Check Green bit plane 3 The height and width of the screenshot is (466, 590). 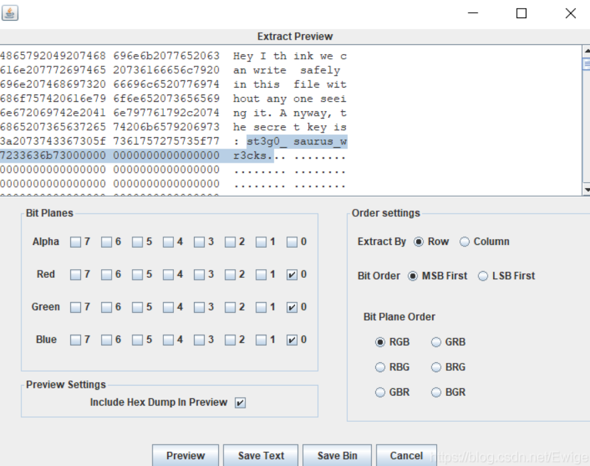coord(199,307)
